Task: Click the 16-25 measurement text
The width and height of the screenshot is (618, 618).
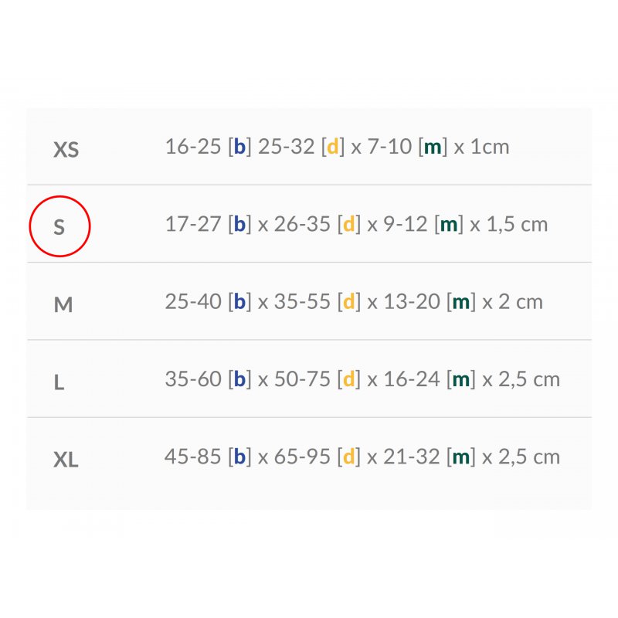Action: [x=193, y=147]
